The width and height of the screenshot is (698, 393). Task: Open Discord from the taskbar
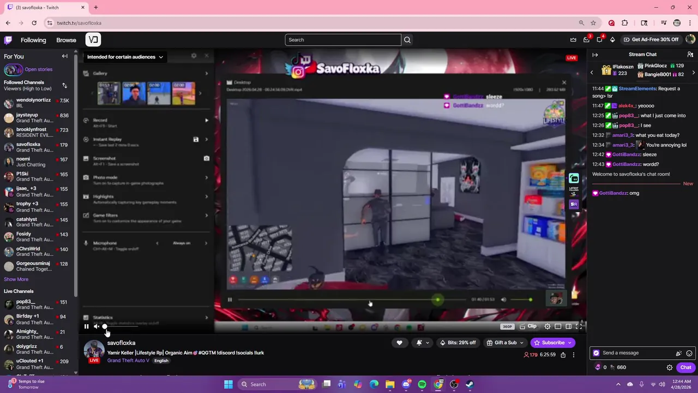coord(406,384)
